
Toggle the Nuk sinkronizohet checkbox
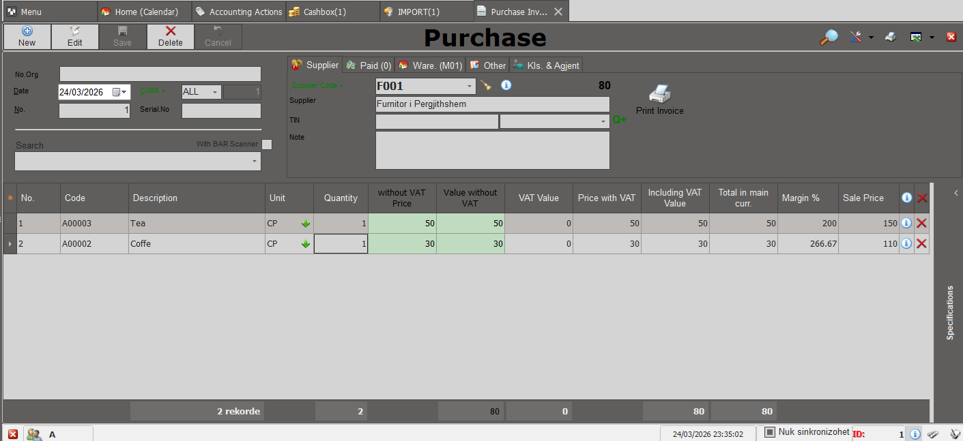click(770, 432)
